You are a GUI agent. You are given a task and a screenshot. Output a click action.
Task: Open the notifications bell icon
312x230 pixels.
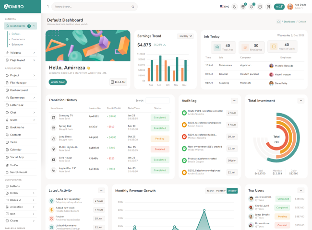(251, 7)
